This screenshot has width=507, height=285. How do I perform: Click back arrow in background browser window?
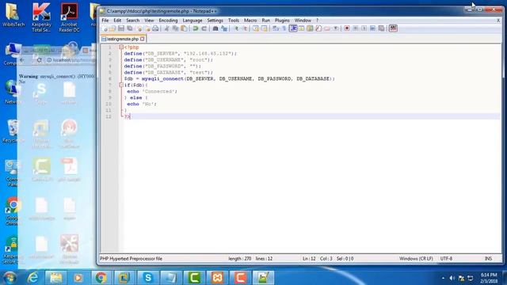(22, 60)
